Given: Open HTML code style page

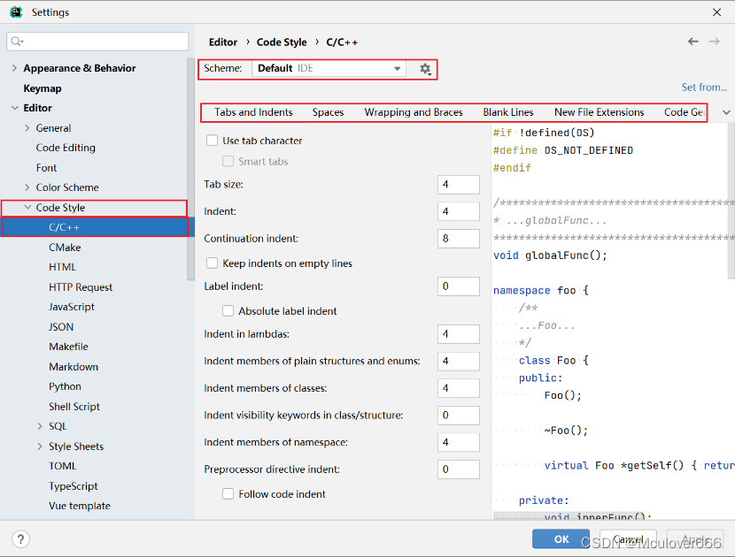Looking at the screenshot, I should [x=62, y=267].
